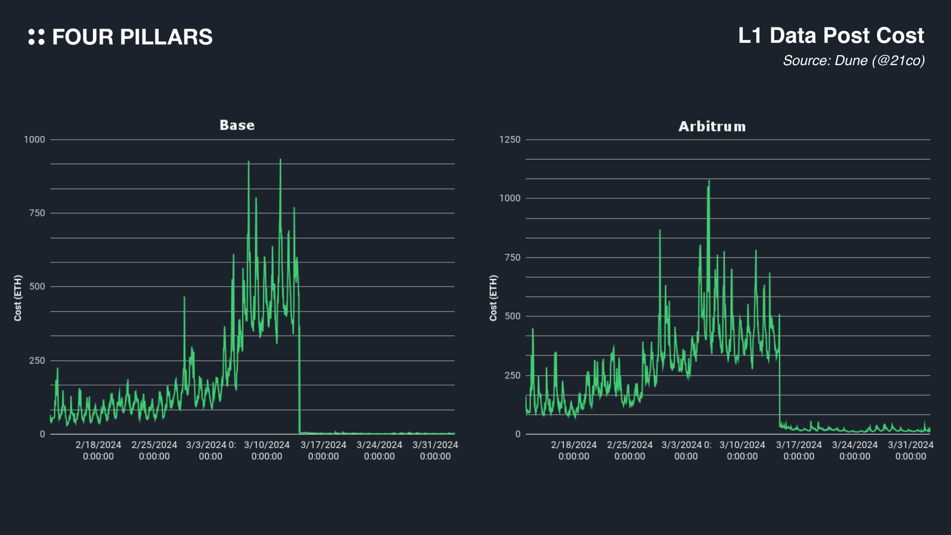Click the Base chart Cost (ETH) axis label
This screenshot has height=535, width=951.
point(18,298)
